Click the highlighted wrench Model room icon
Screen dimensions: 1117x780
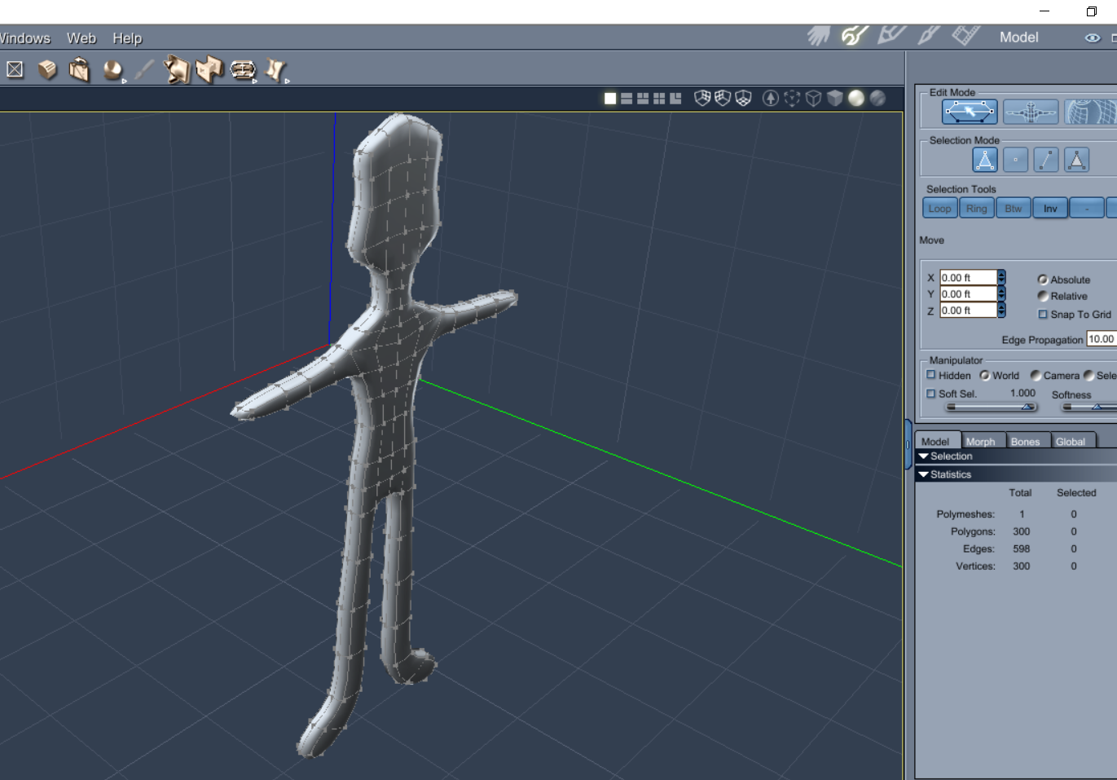tap(854, 36)
